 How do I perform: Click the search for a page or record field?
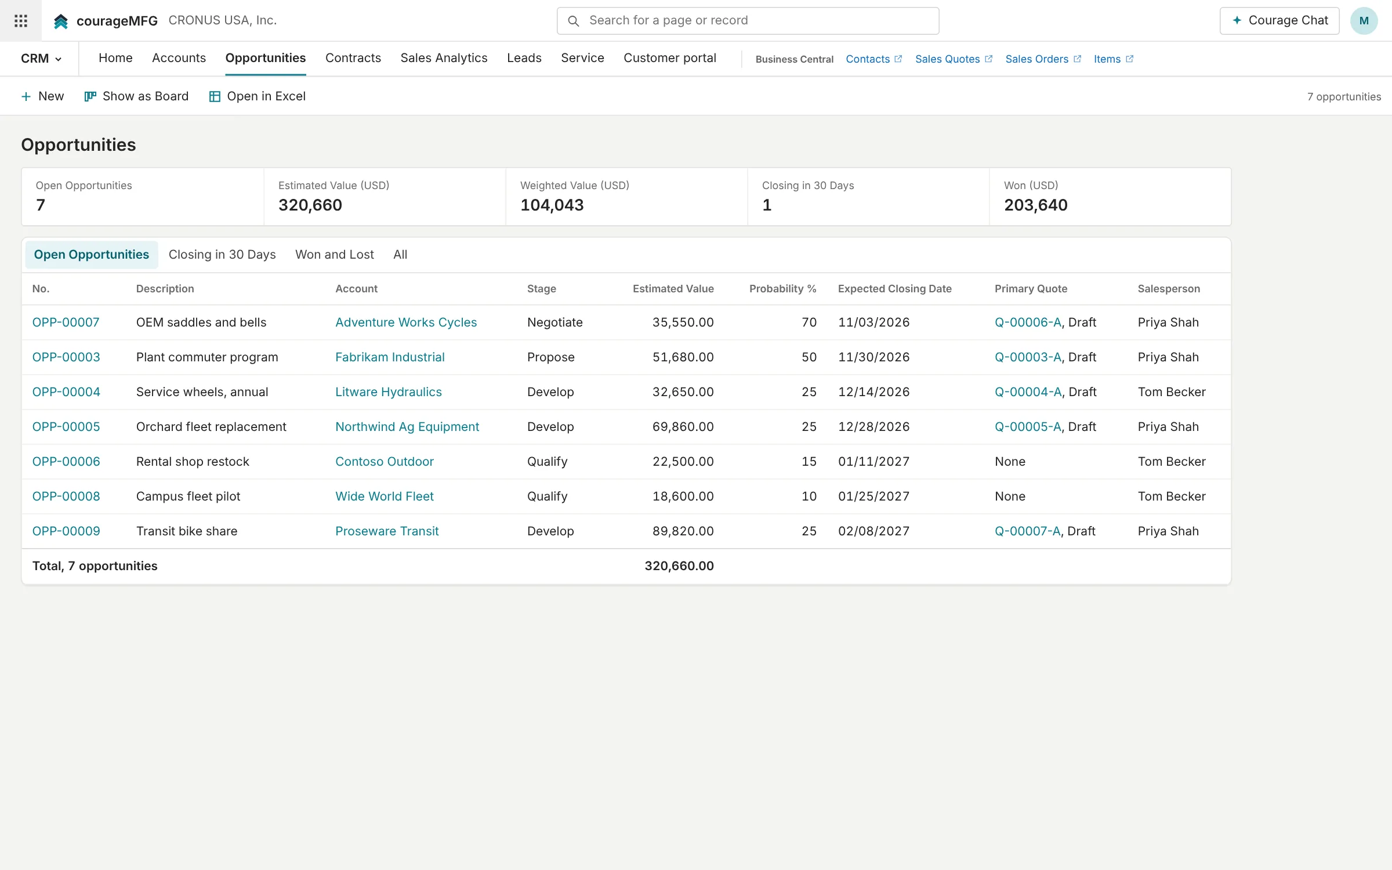pyautogui.click(x=748, y=21)
